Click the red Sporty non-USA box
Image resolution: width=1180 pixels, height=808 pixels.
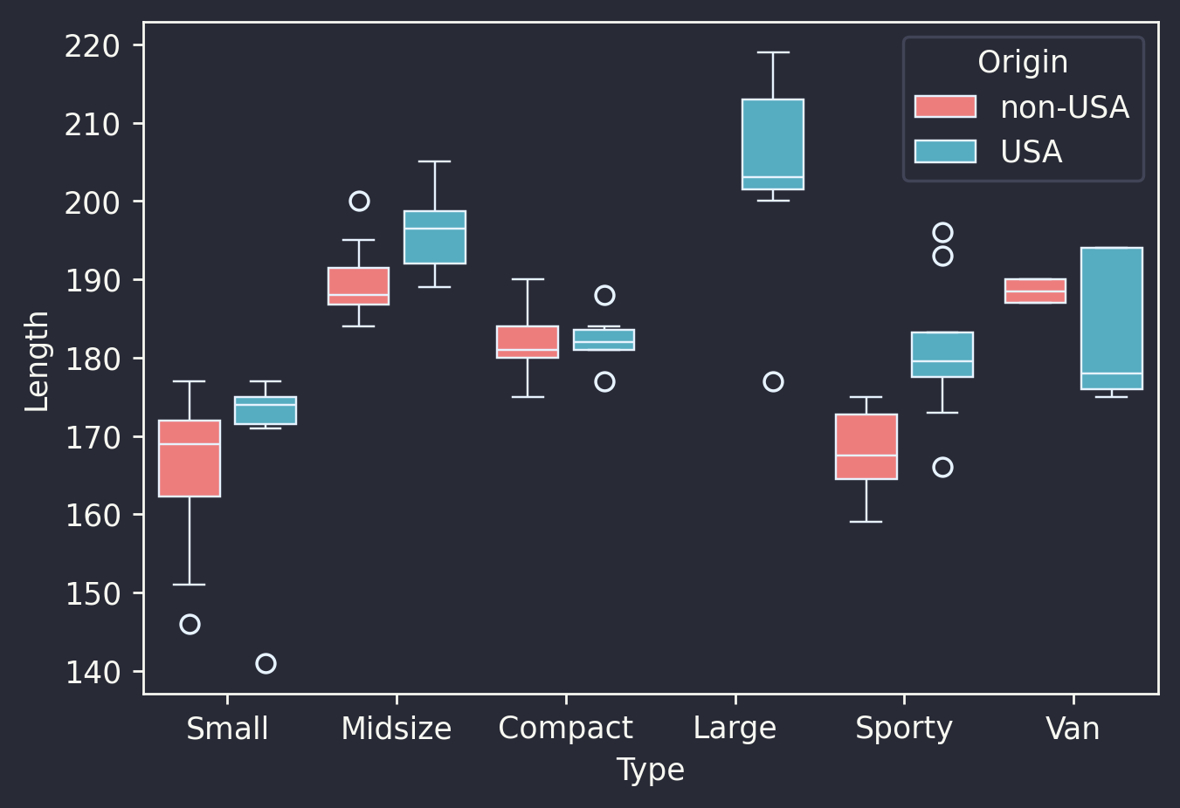click(866, 447)
